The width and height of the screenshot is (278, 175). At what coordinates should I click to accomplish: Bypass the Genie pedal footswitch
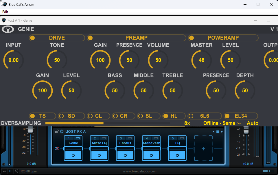pyautogui.click(x=73, y=155)
